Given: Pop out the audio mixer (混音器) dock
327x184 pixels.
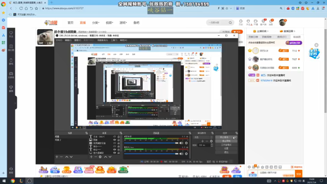Looking at the screenshot, I should (x=190, y=133).
